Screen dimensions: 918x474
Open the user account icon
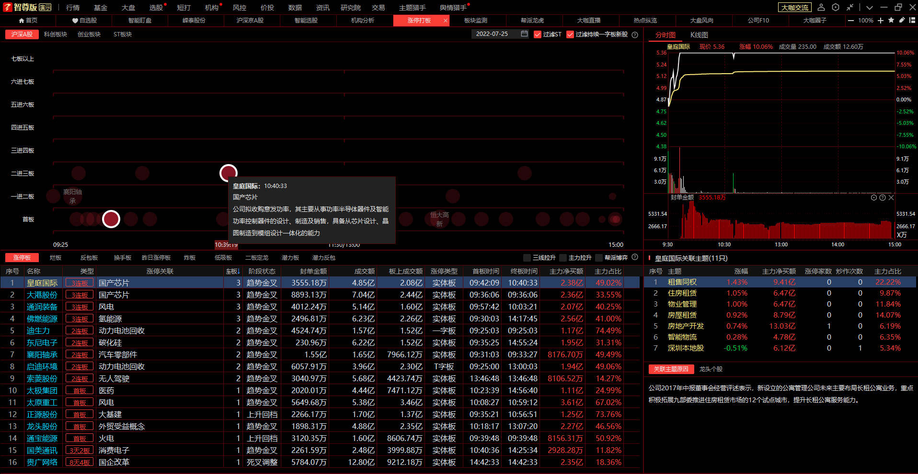tap(821, 7)
